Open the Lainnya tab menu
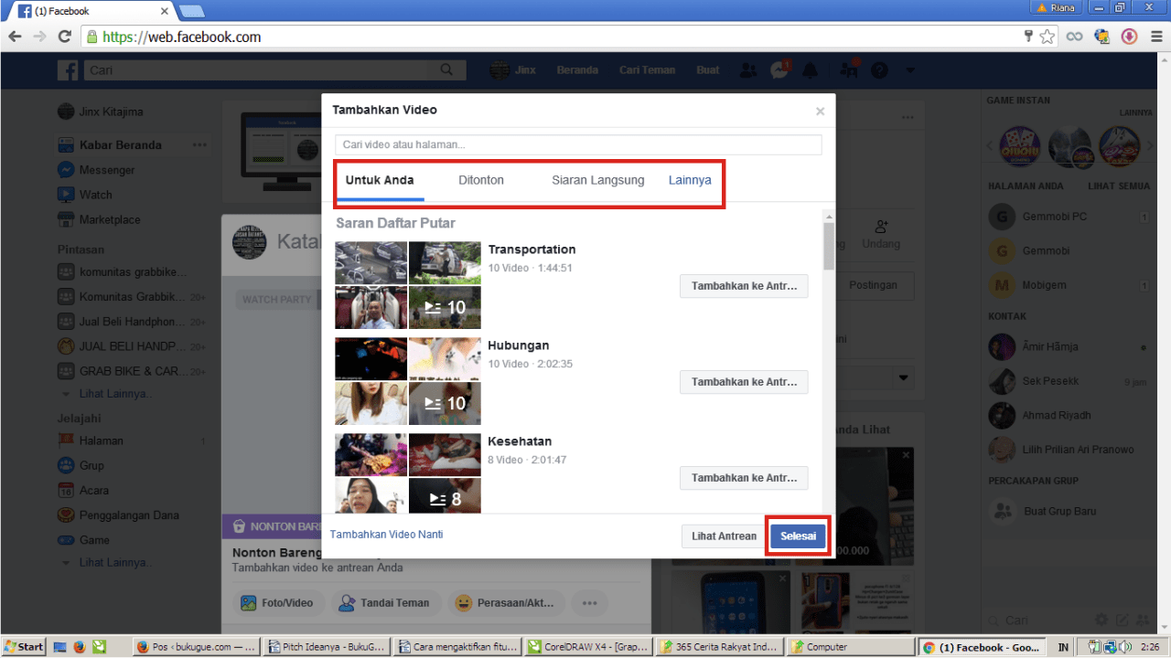 coord(690,180)
